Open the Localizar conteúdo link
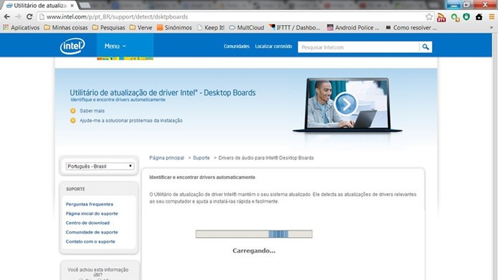The image size is (498, 280). 273,46
